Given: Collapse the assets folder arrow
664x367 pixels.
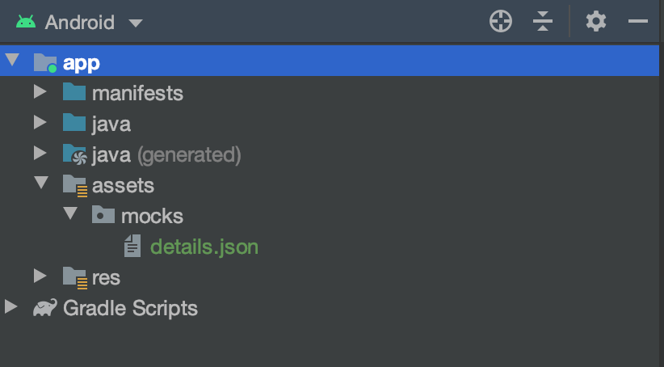Looking at the screenshot, I should point(41,184).
